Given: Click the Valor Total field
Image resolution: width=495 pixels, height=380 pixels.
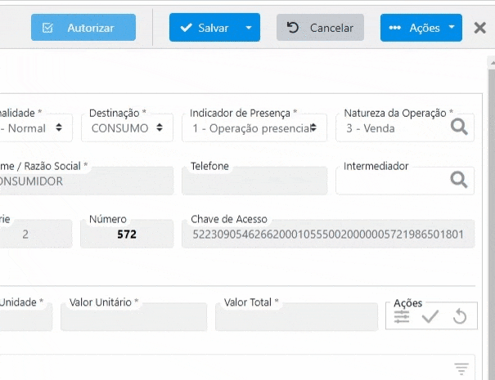Looking at the screenshot, I should pyautogui.click(x=296, y=317).
